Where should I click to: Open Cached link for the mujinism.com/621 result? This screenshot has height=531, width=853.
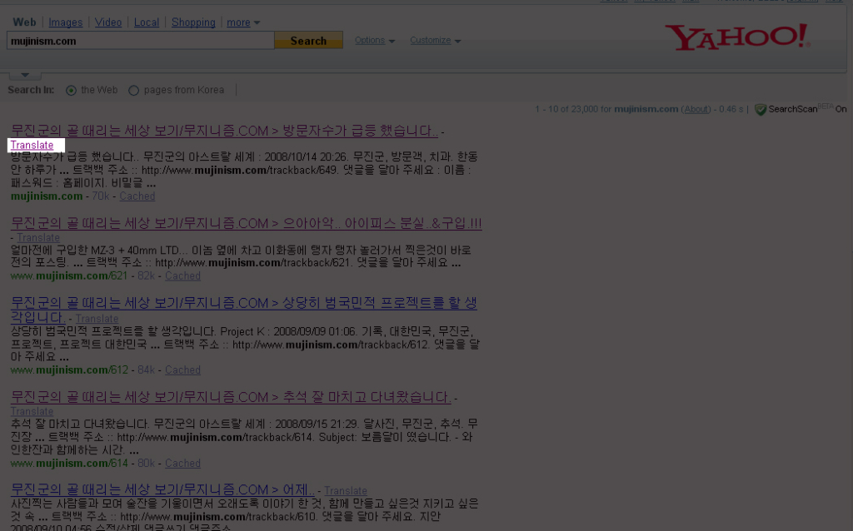(x=182, y=275)
